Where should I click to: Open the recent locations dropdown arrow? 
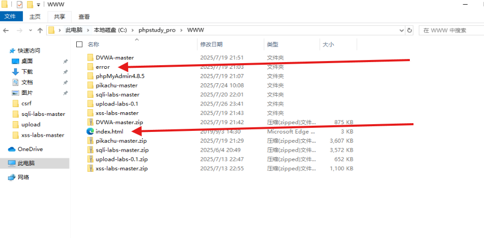(x=30, y=31)
